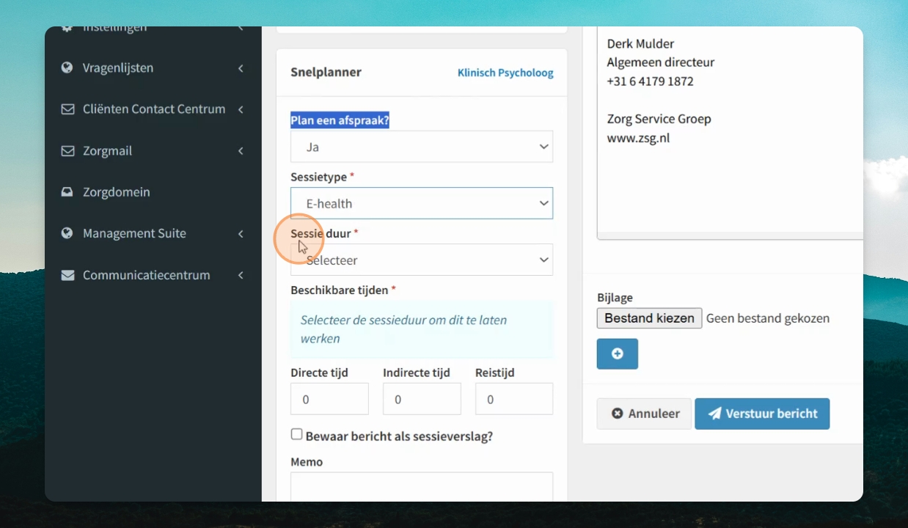Click into the Memo text area
Image resolution: width=908 pixels, height=528 pixels.
click(x=422, y=487)
